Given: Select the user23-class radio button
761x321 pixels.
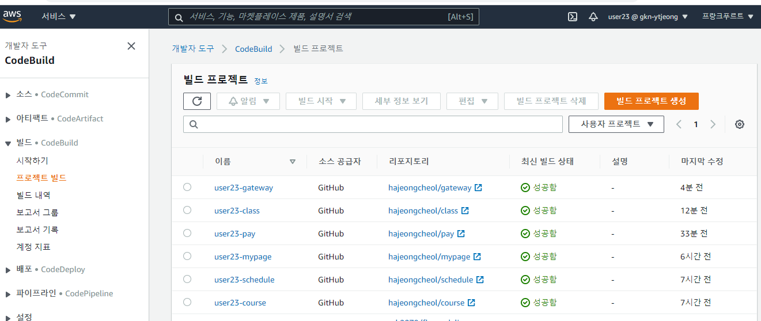Looking at the screenshot, I should tap(187, 210).
